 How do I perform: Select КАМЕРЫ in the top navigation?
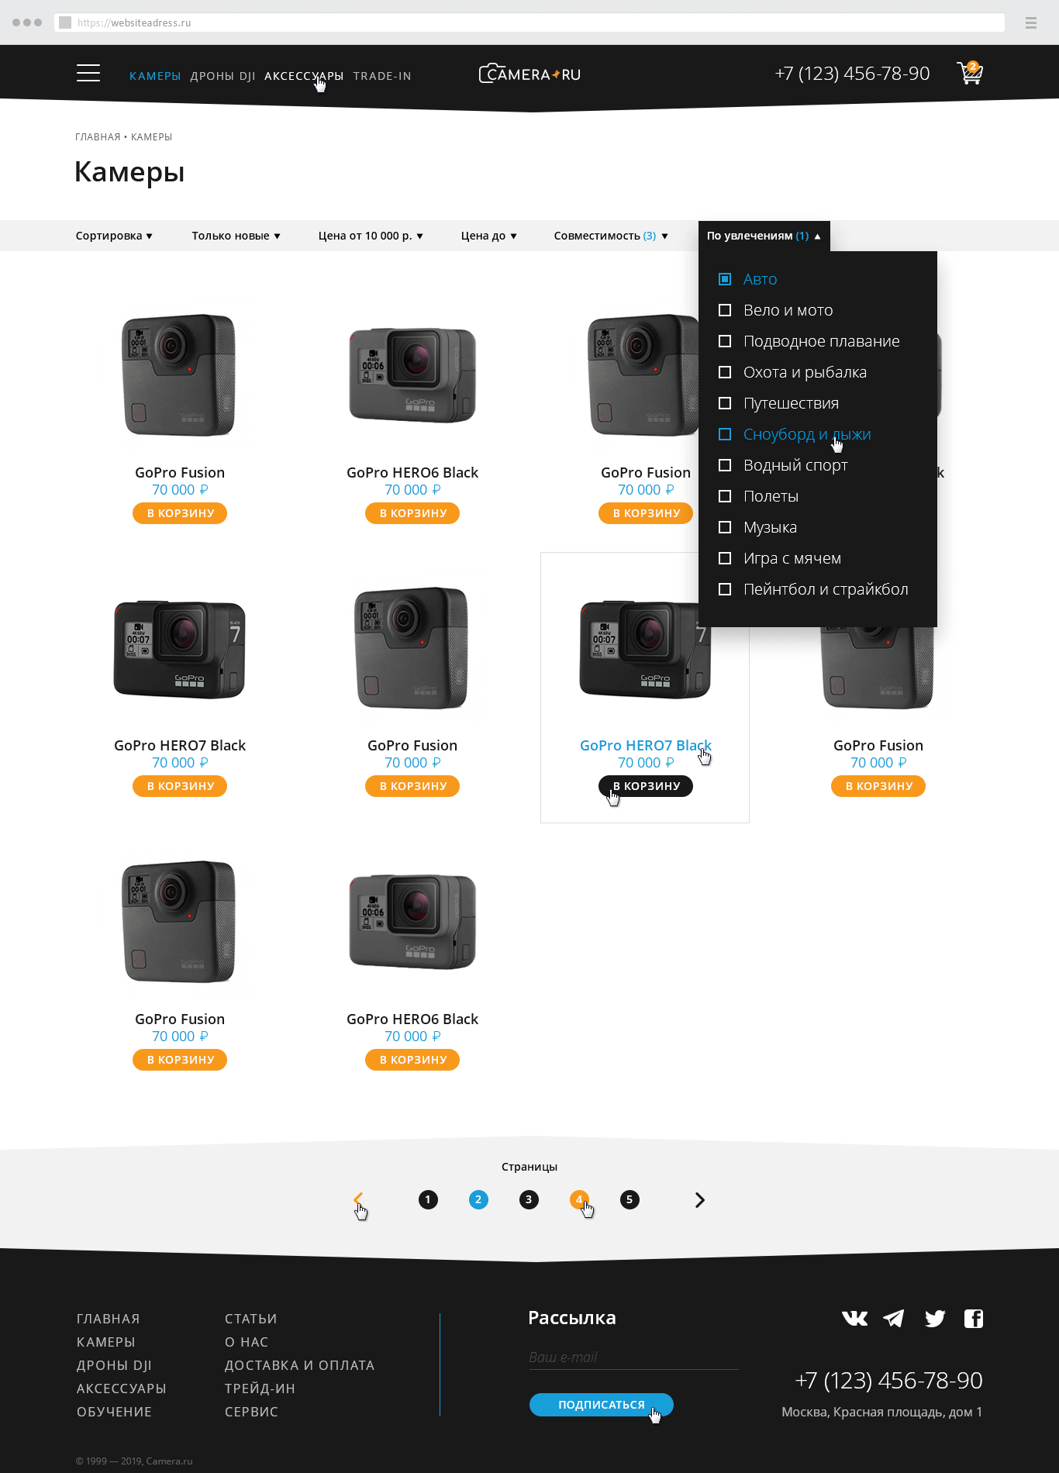click(155, 76)
